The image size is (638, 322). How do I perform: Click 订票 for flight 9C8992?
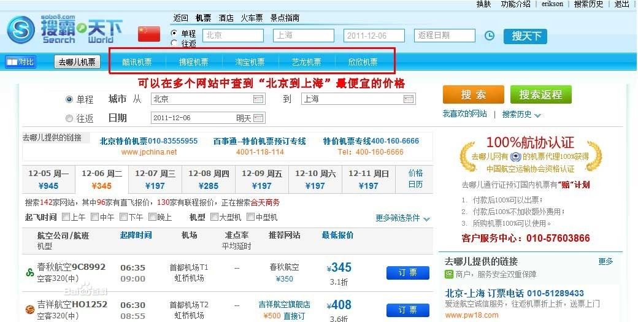click(408, 273)
